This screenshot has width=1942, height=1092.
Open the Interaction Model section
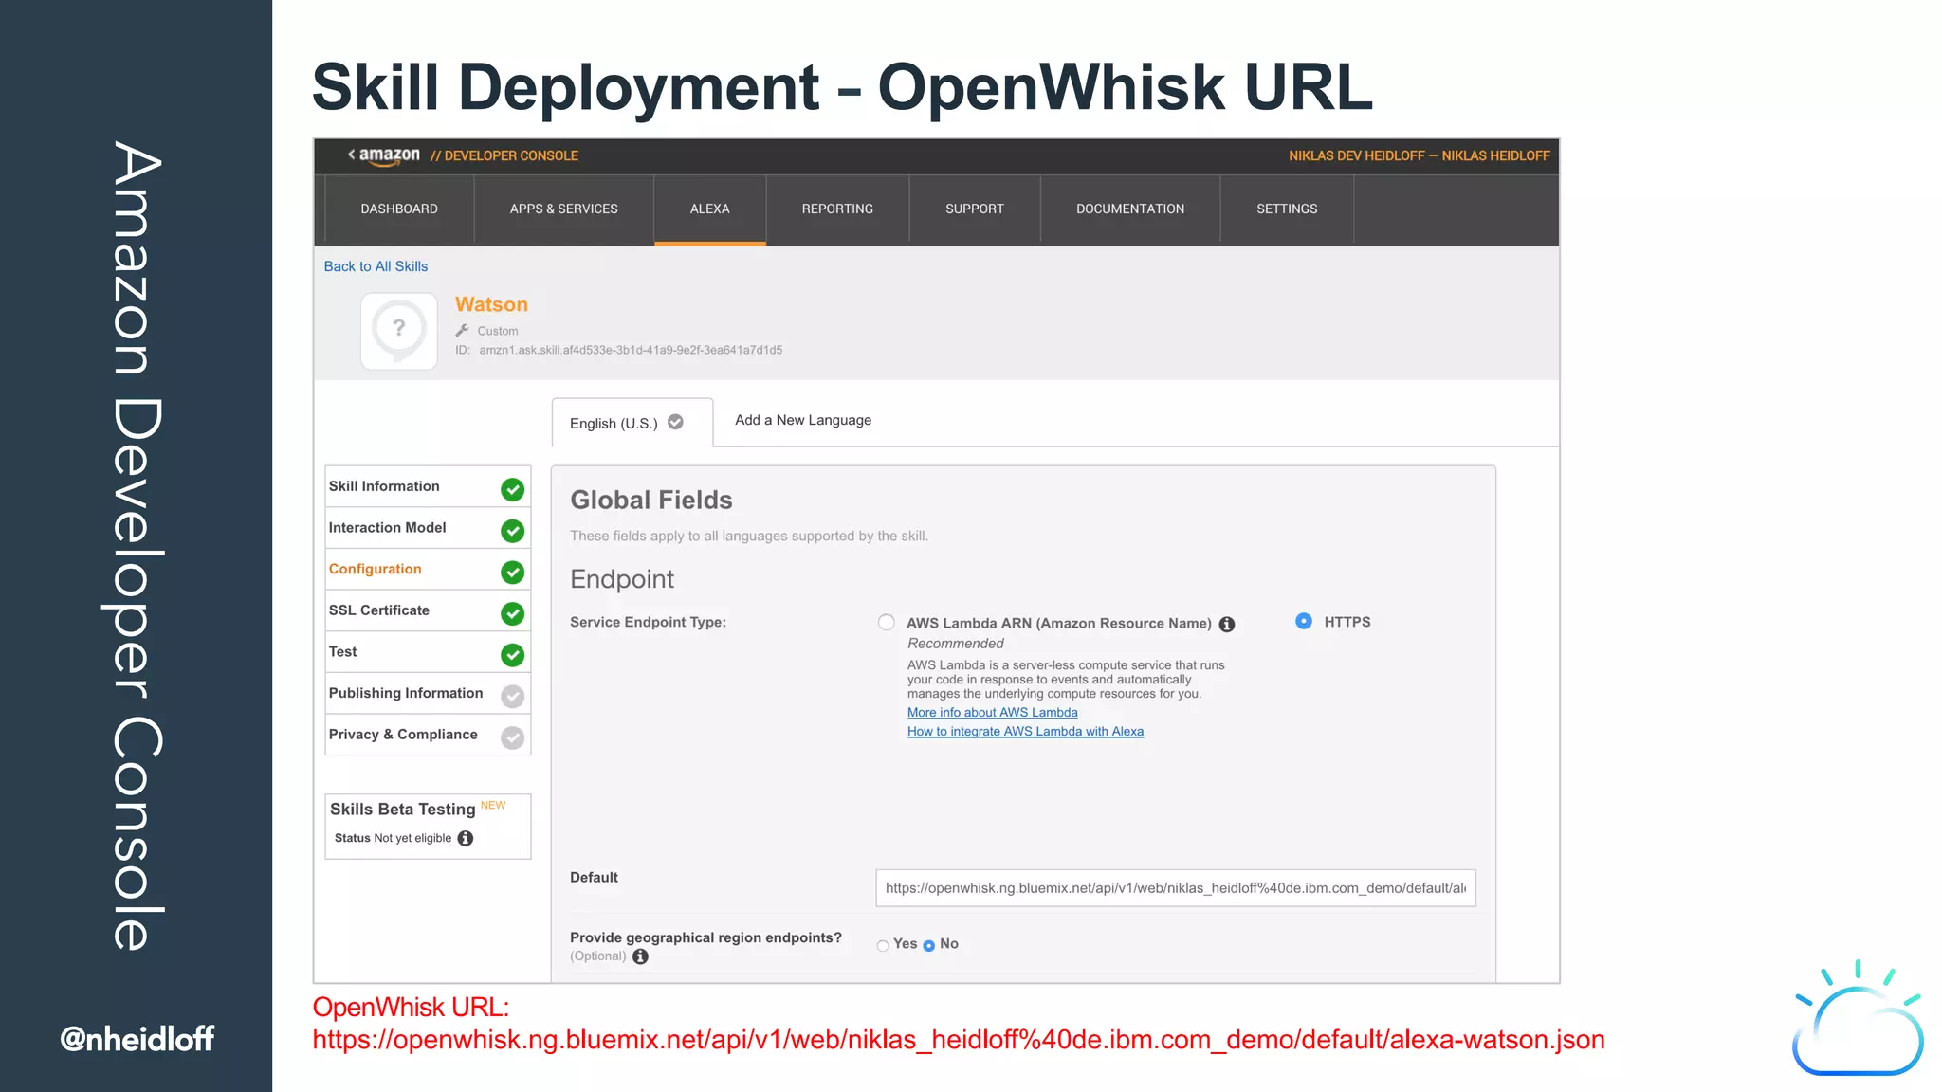click(x=387, y=528)
